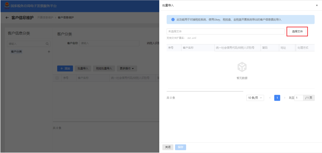
Task: Click the 添加 button in background page
Action: (x=65, y=68)
